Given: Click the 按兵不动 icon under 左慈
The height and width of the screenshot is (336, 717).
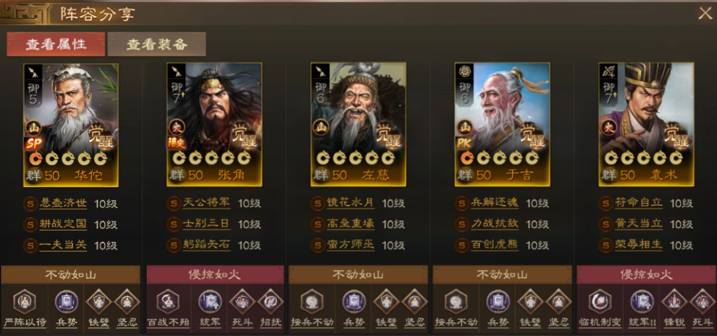Looking at the screenshot, I should point(312,302).
